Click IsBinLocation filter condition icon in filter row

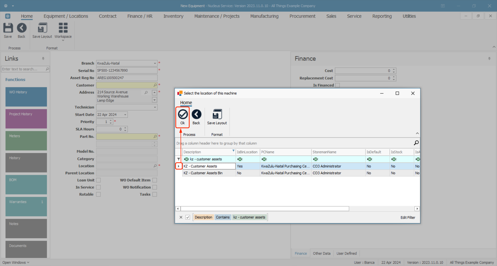[x=240, y=159]
